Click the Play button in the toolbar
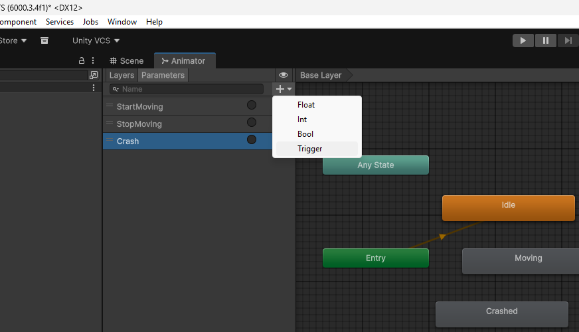 pyautogui.click(x=523, y=41)
